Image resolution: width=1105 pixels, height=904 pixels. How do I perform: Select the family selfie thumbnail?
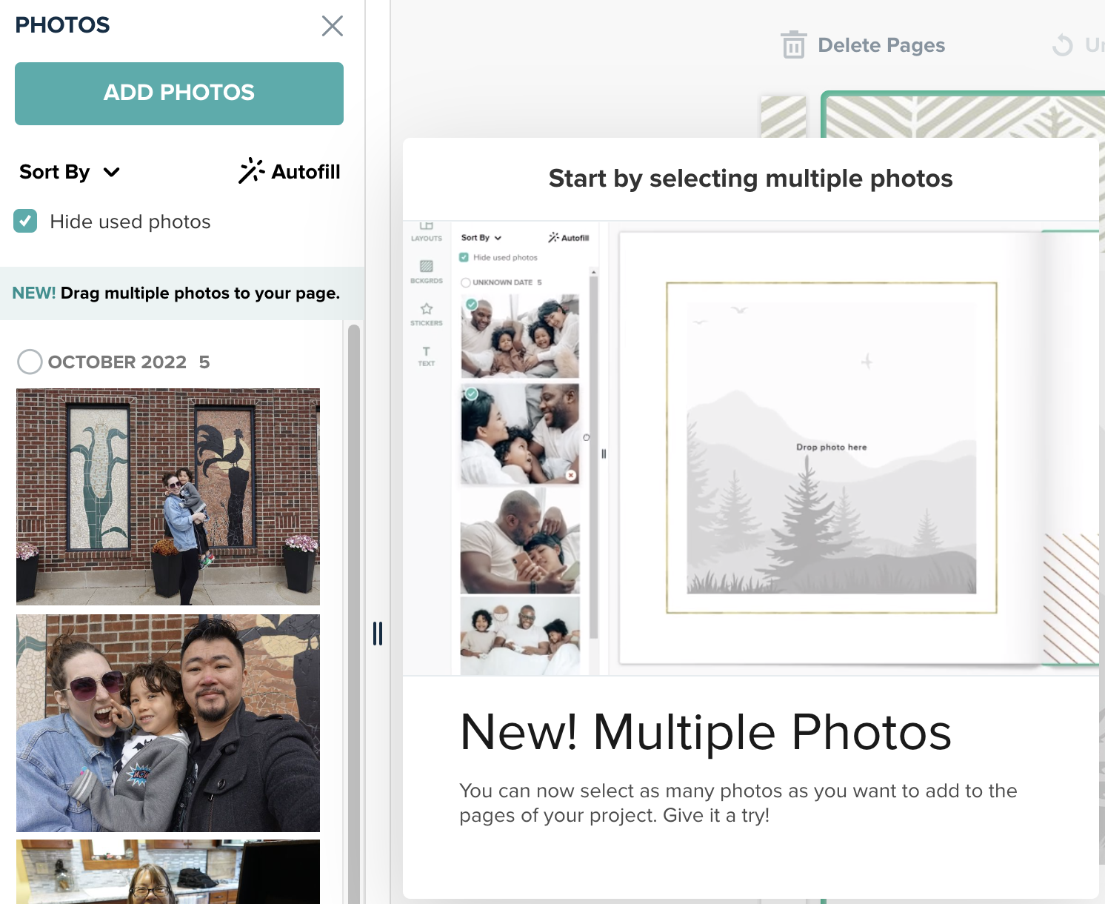(167, 722)
